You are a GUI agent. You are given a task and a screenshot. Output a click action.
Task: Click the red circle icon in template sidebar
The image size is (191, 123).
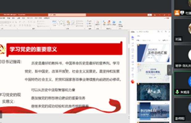[x=133, y=81]
